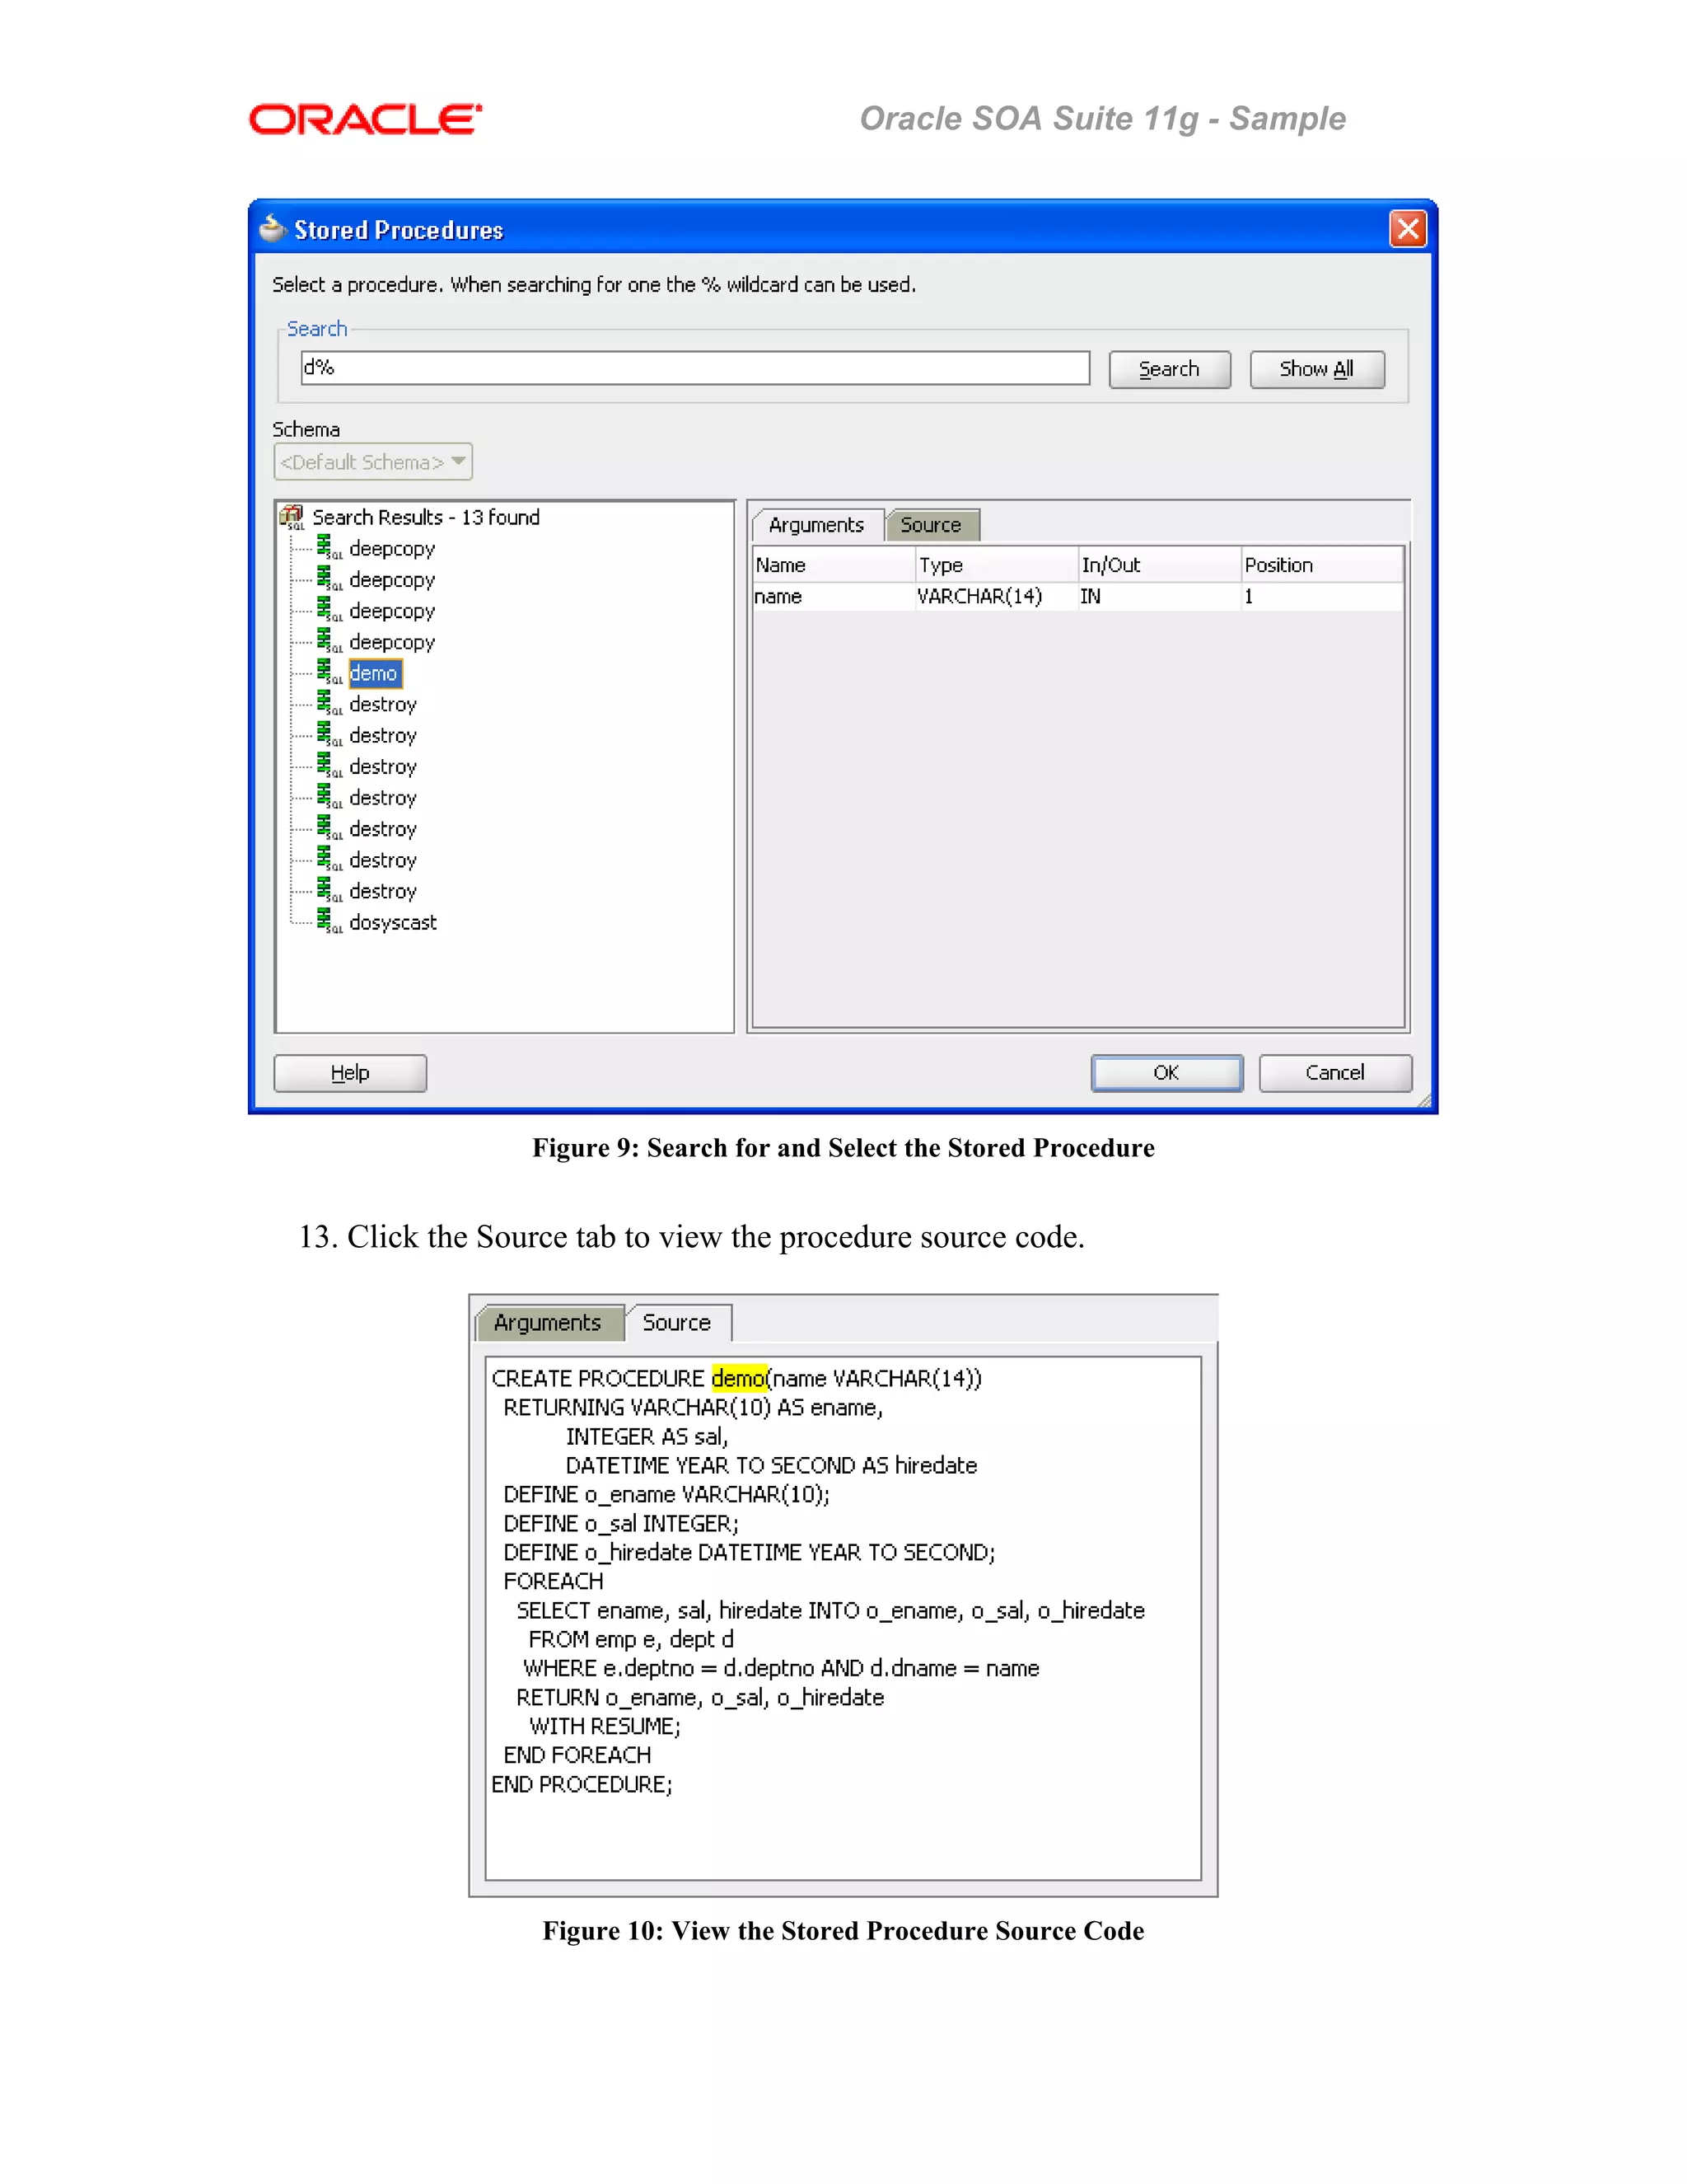Cancel the Stored Procedures dialog
Viewport: 1687px width, 2184px height.
point(1335,1073)
